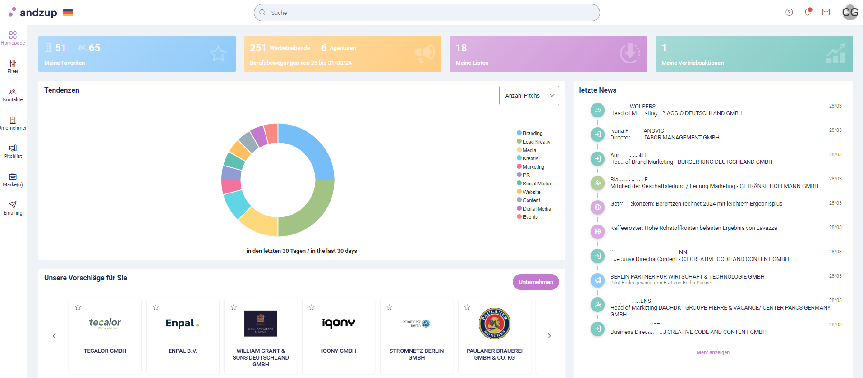Click the WILLIAM GRANT & SONS DEUTSCHLAND name

pos(261,358)
